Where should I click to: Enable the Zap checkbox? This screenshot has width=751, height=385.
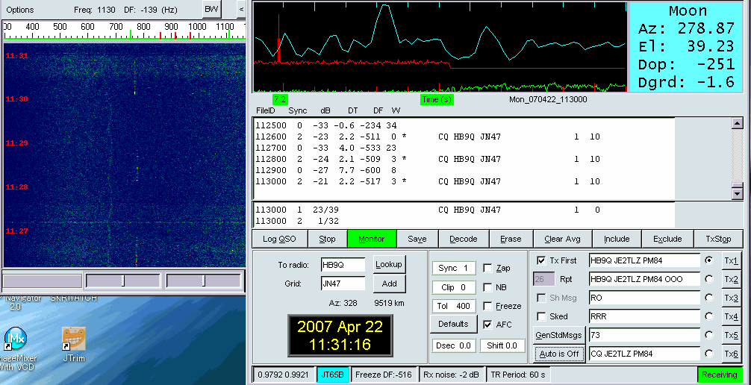pos(488,268)
